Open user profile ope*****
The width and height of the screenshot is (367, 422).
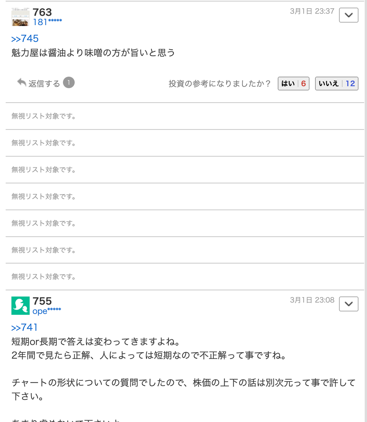[46, 311]
